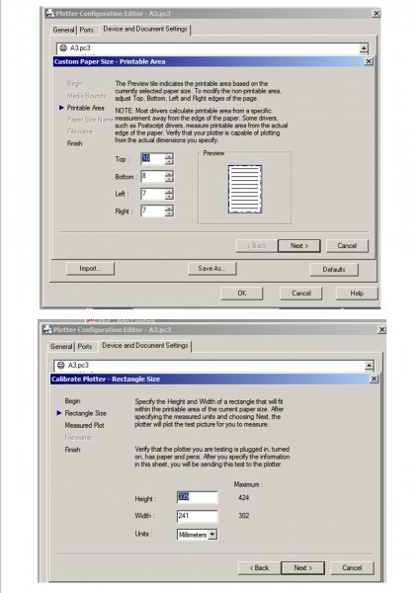Click Cancel next to the Help button
The height and width of the screenshot is (593, 419).
point(301,294)
